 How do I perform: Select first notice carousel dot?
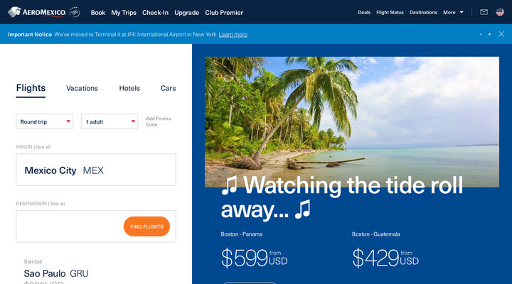481,34
